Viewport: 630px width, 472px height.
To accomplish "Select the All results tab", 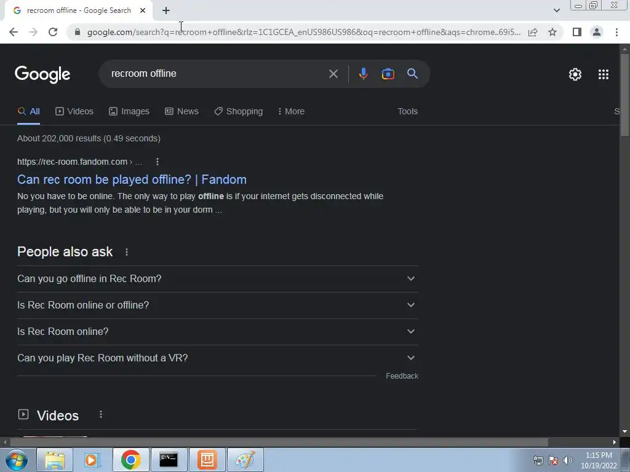I will 28,111.
